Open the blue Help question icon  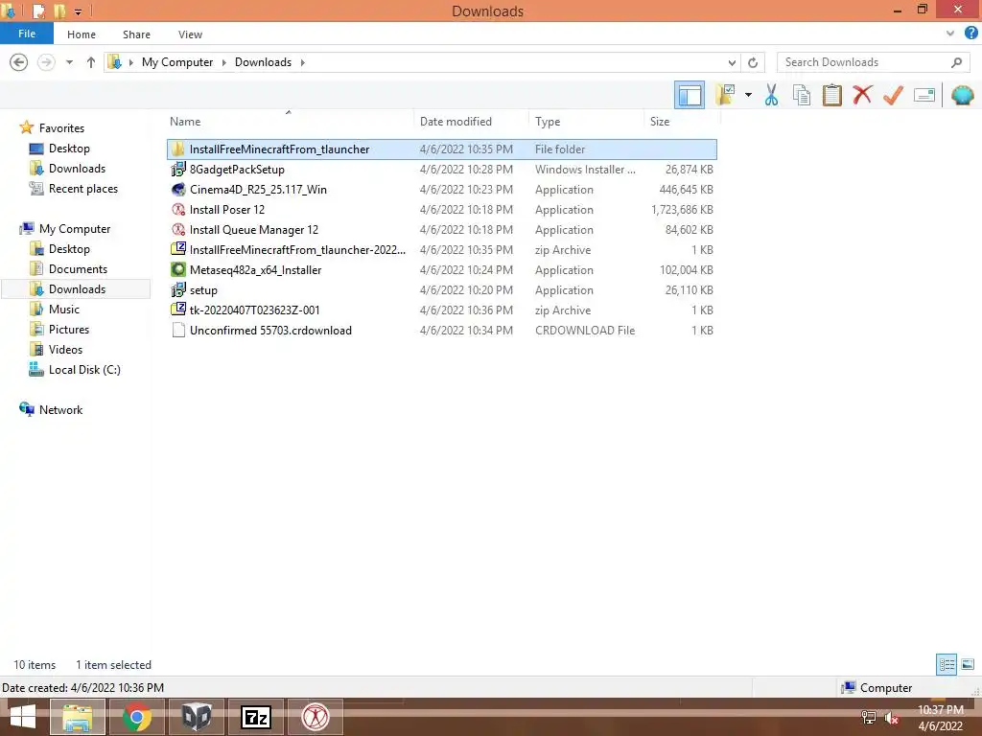pos(970,34)
